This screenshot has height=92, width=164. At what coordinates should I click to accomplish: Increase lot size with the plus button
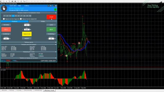(x=30, y=30)
